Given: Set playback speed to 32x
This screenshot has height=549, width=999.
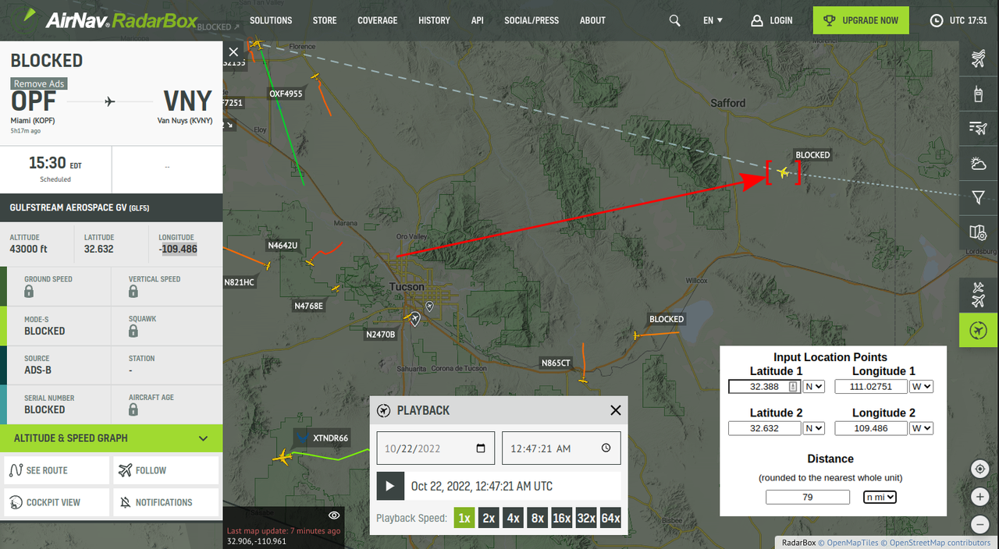Looking at the screenshot, I should pyautogui.click(x=586, y=518).
